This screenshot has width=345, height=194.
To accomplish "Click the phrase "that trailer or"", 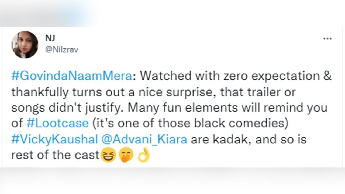I will (x=258, y=92).
